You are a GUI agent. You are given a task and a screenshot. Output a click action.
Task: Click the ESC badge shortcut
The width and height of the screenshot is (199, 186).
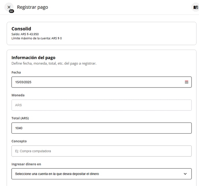coord(11,11)
